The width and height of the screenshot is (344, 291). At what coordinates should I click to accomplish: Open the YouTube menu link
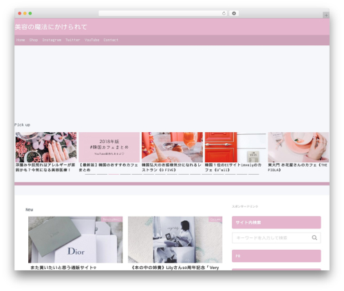click(92, 40)
